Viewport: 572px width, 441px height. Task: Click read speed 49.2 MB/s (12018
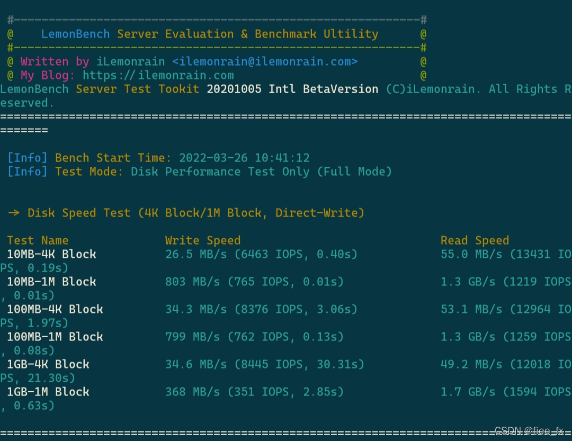[x=495, y=364]
